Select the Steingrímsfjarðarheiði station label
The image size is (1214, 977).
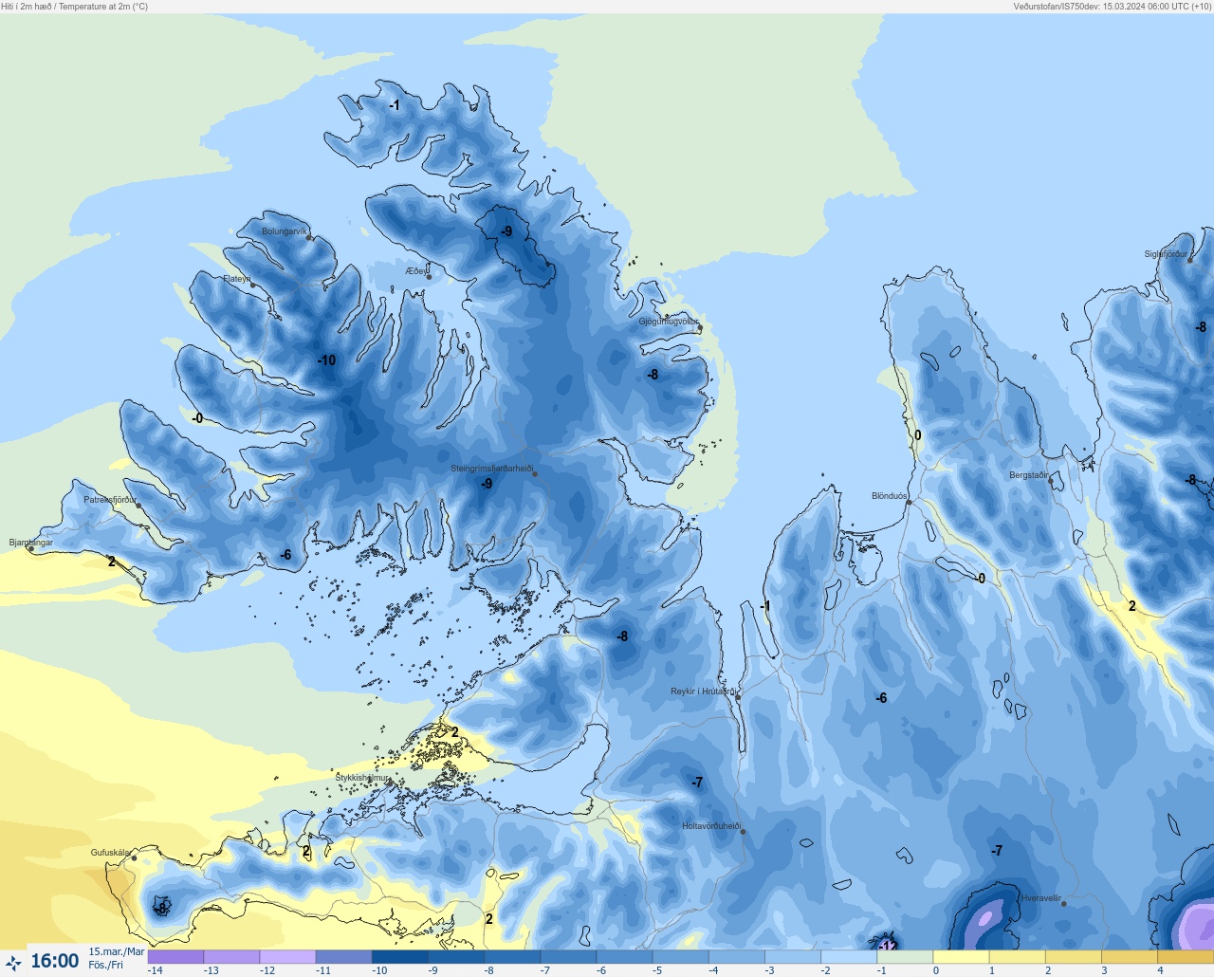point(491,469)
